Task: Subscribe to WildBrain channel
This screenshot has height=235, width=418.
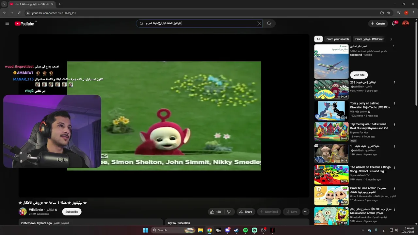Action: click(x=72, y=212)
